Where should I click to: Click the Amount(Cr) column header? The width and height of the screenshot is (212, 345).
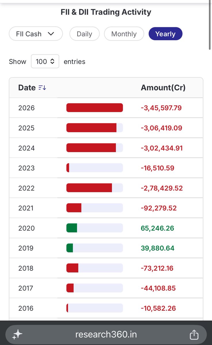pyautogui.click(x=163, y=88)
